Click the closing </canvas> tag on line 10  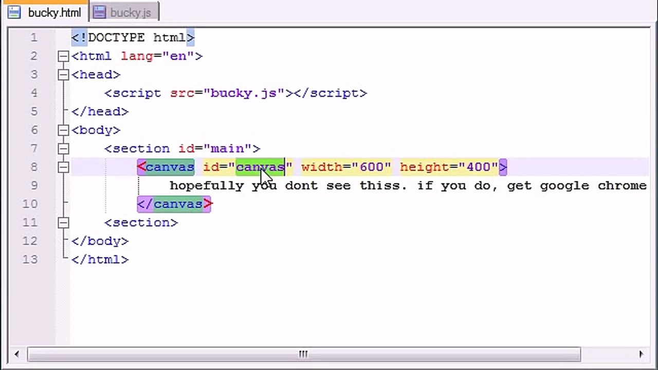(x=174, y=204)
